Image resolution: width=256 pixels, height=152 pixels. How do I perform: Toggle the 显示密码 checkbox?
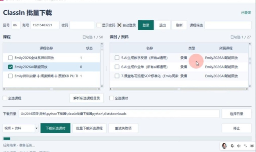(x=99, y=25)
